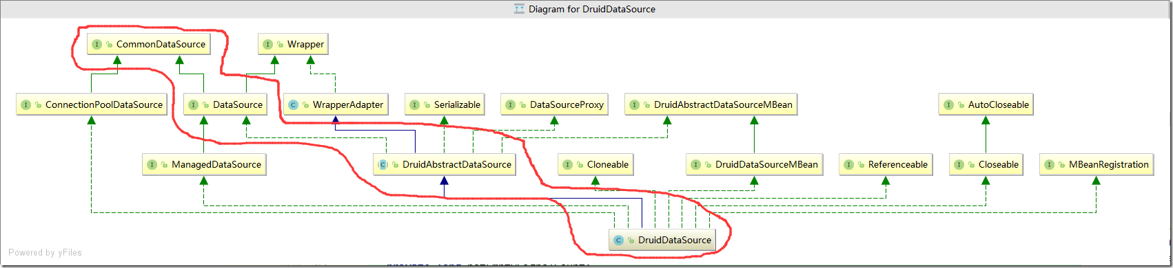1173x268 pixels.
Task: Select the DruidDataSourceMBean node
Action: (x=754, y=164)
